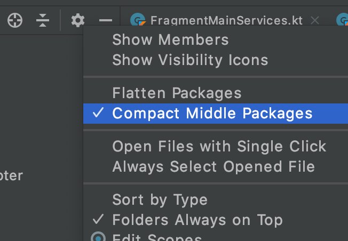
Task: Close the FragmentMainServices.kt editor tab
Action: click(315, 20)
